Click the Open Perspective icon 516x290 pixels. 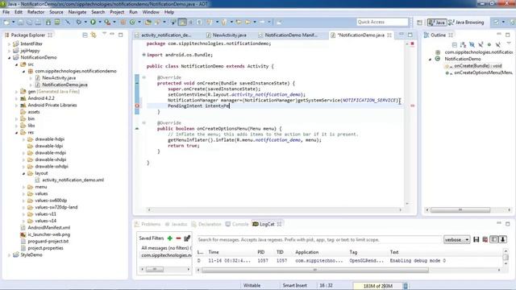(419, 23)
